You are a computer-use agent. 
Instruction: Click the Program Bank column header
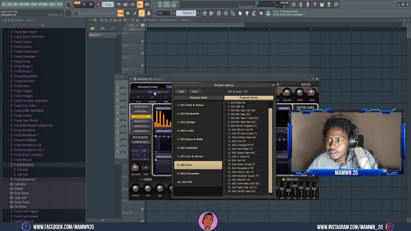coord(198,98)
